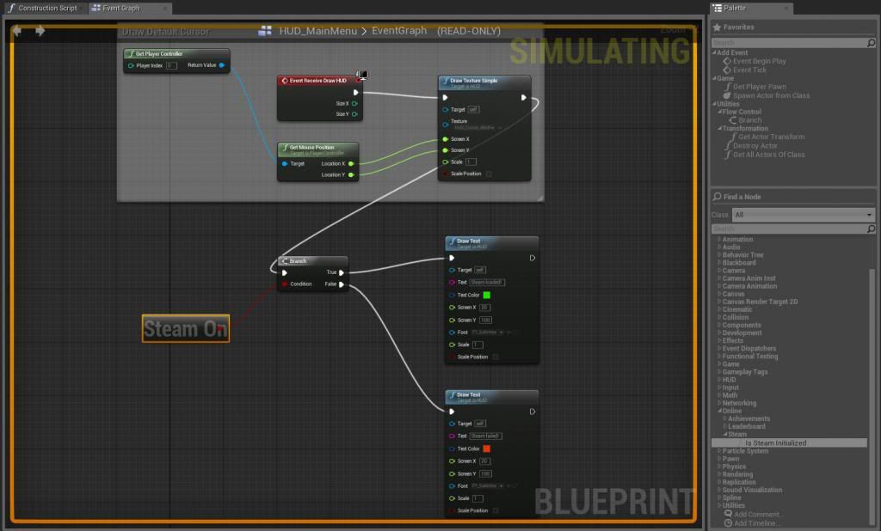The width and height of the screenshot is (881, 531).
Task: Select Event Begin Play in Favorites palette
Action: tap(759, 61)
